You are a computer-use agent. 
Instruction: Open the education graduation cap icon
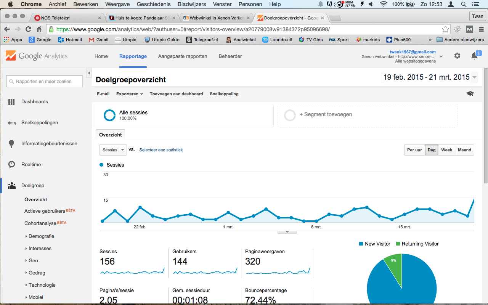coord(470,94)
